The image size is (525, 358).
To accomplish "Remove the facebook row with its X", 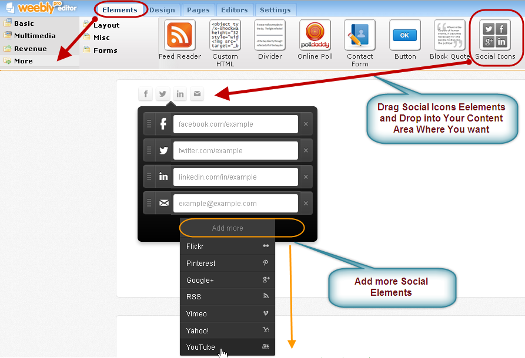I will (306, 124).
